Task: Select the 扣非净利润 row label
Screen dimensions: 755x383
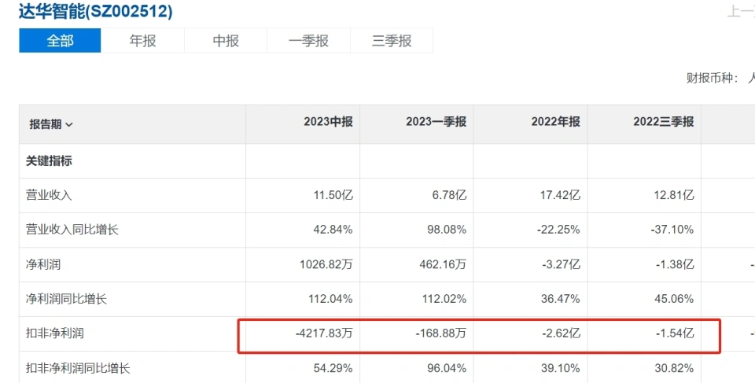Action: pyautogui.click(x=54, y=333)
